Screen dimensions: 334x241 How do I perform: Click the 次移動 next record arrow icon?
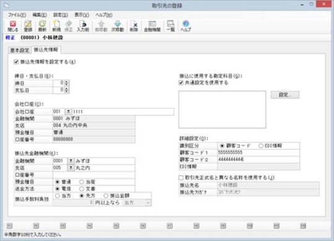point(118,26)
